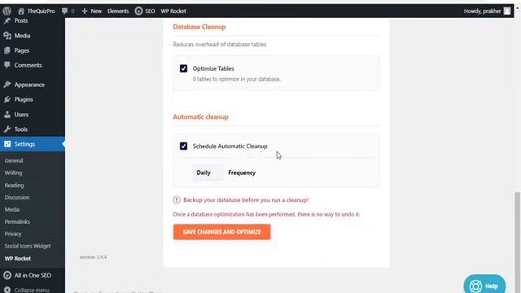
Task: Click the Appearance brush icon
Action: point(7,85)
